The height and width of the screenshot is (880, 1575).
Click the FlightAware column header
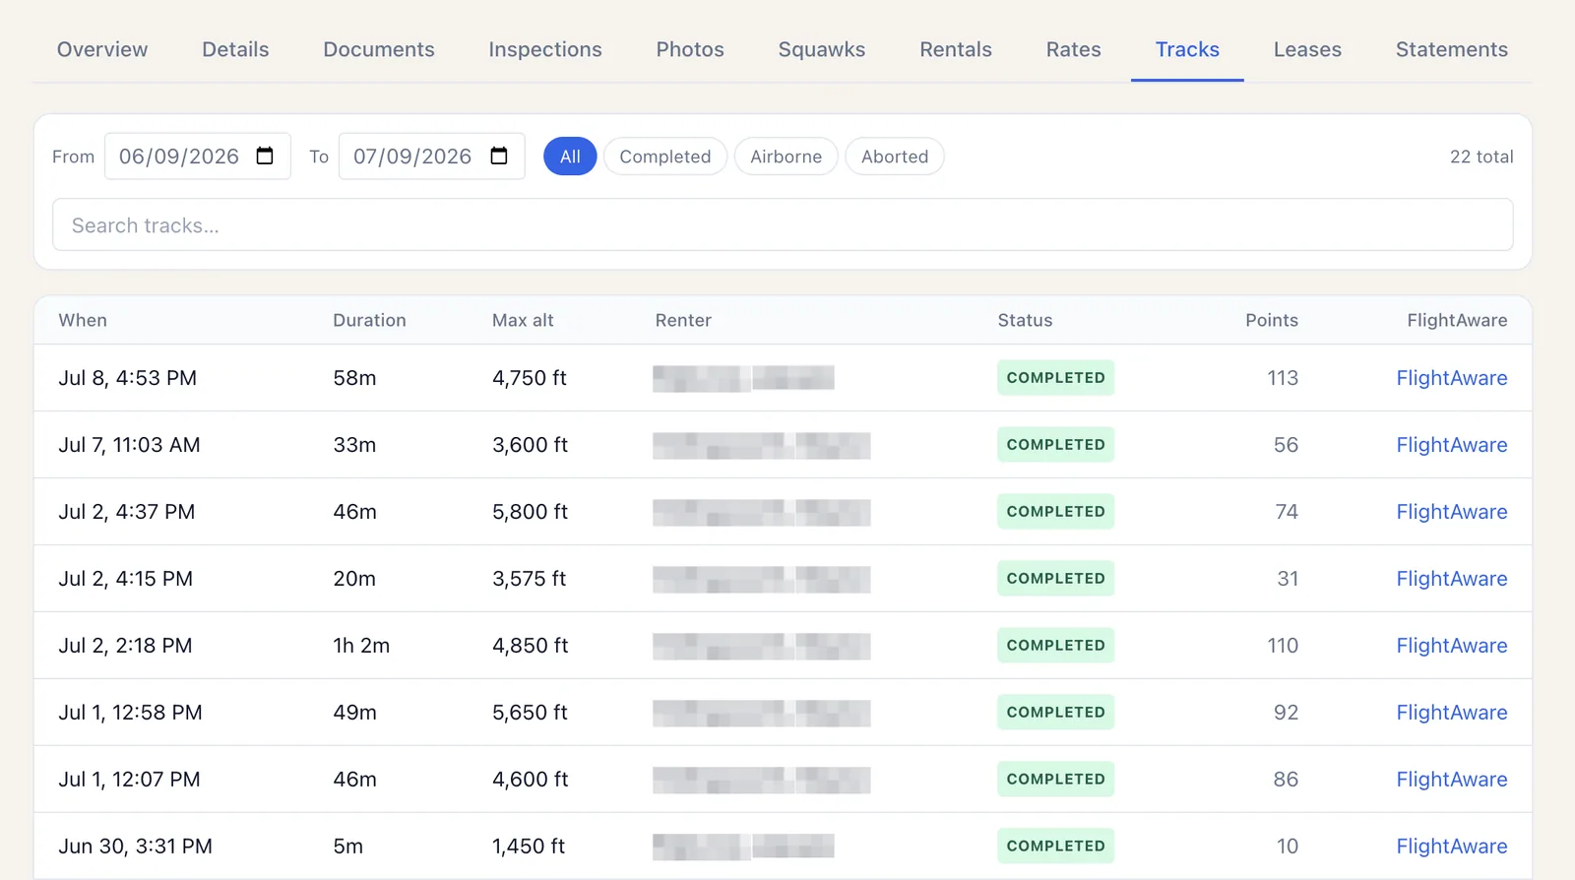click(1457, 320)
